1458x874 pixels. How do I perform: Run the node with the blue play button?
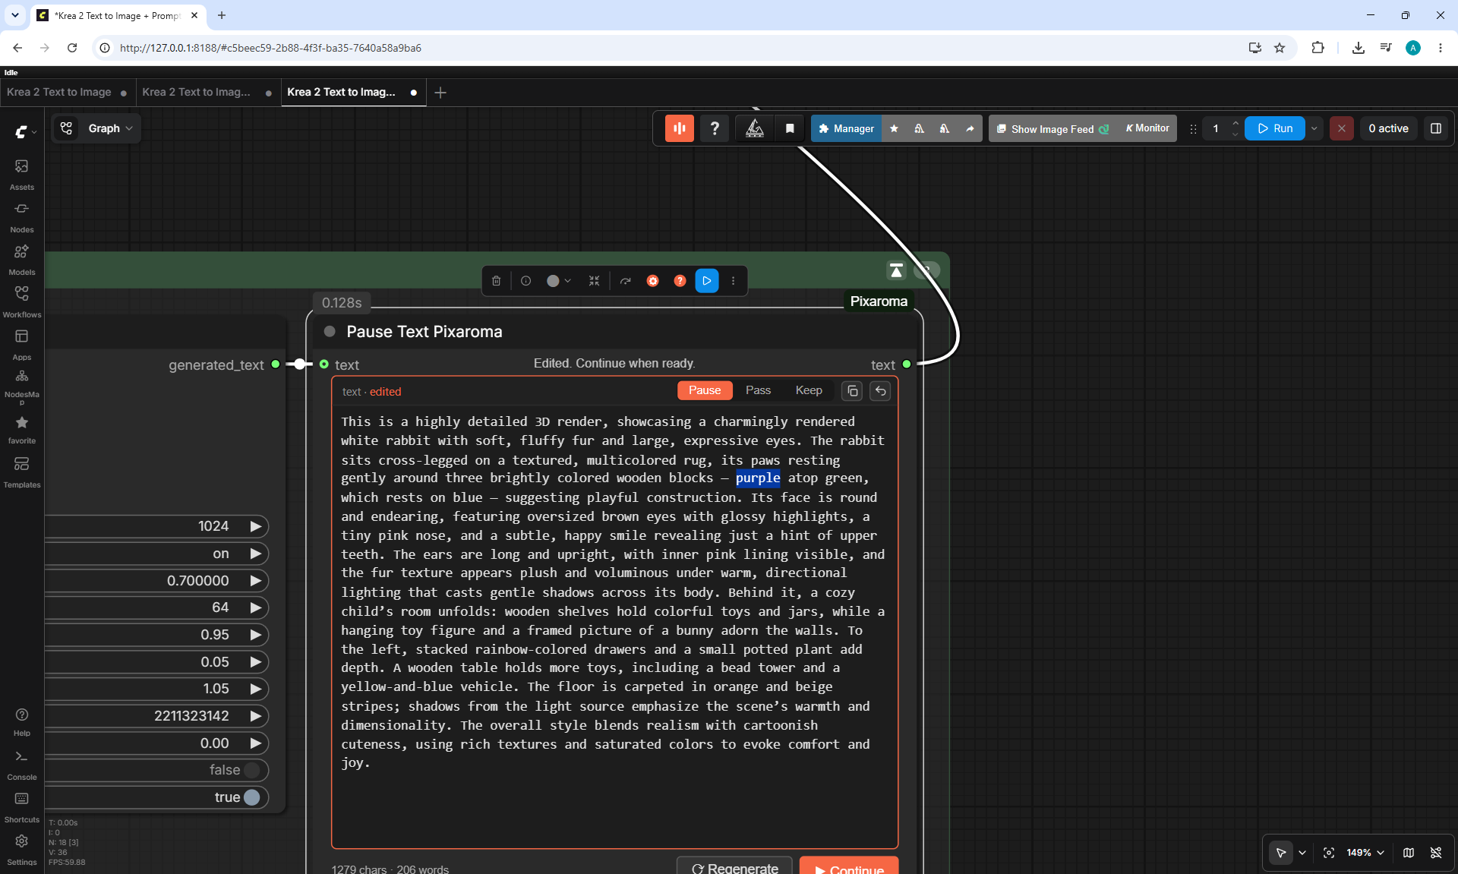707,281
